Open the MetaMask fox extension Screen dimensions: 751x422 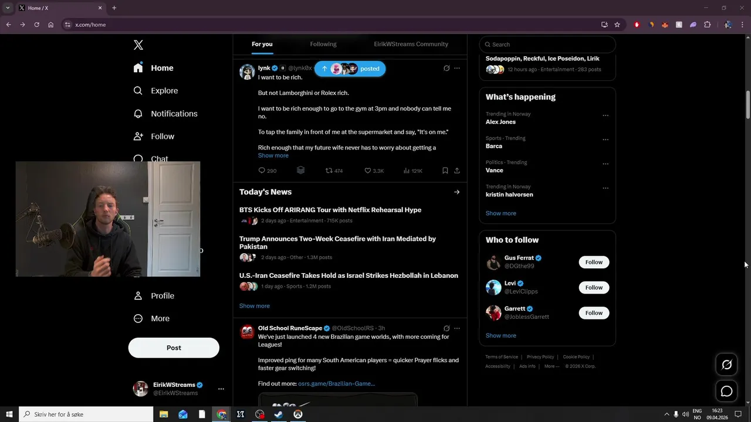click(x=665, y=25)
